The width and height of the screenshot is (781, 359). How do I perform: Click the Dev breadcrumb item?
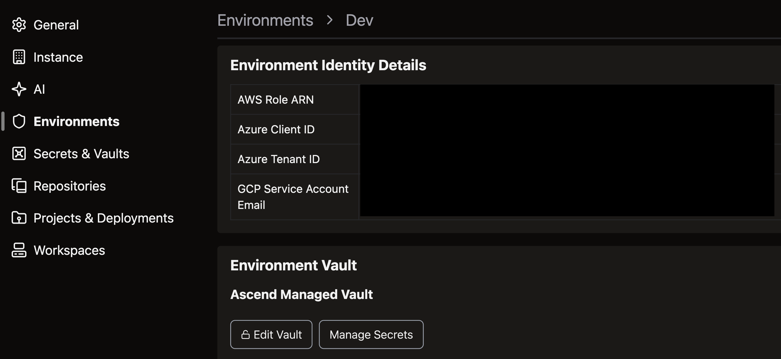click(x=359, y=20)
